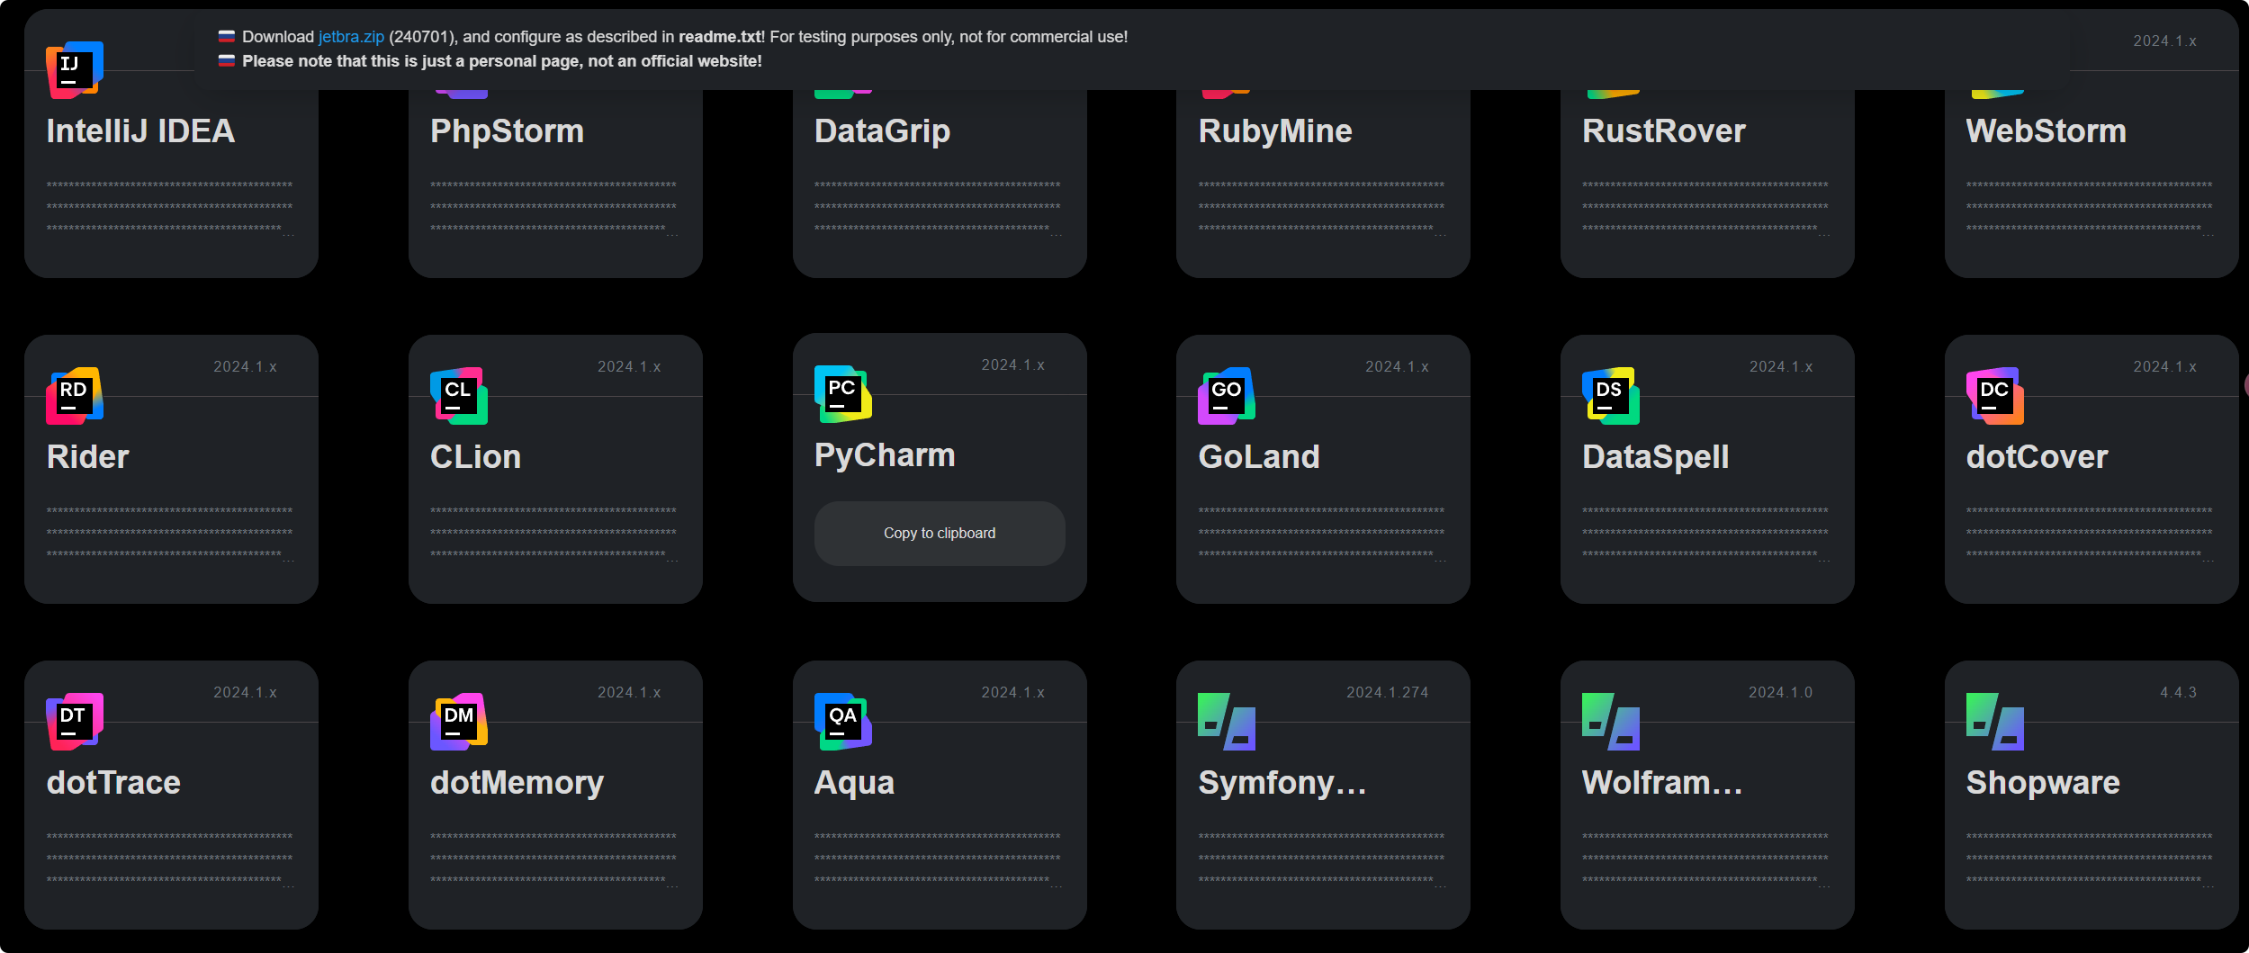Click the RubyMine title
The height and width of the screenshot is (953, 2249).
(x=1275, y=131)
